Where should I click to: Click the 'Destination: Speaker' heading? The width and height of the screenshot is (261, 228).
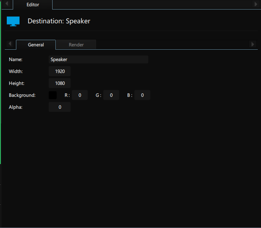(x=59, y=21)
